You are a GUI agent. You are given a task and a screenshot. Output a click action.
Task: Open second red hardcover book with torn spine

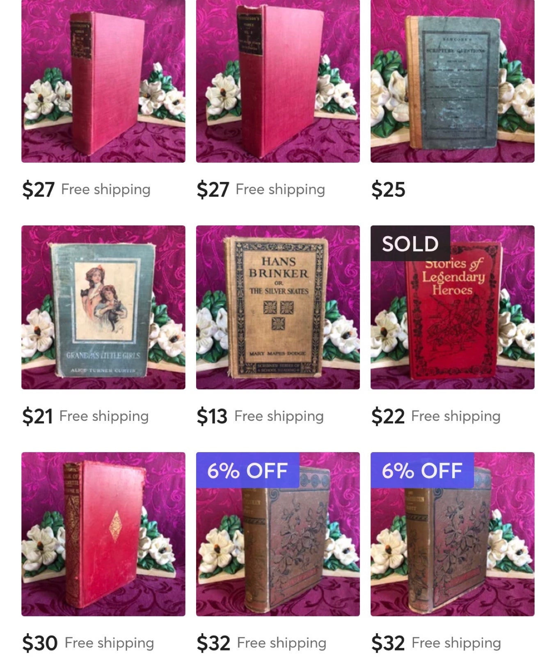[278, 81]
